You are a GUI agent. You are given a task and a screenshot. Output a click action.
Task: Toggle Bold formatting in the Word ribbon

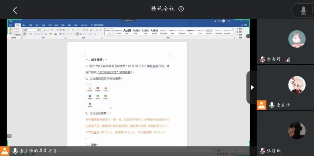24,34
